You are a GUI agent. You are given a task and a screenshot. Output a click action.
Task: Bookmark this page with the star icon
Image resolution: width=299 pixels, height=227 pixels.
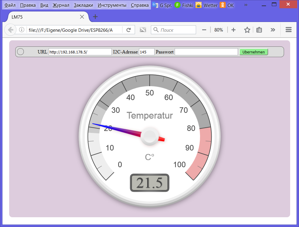[247, 30]
